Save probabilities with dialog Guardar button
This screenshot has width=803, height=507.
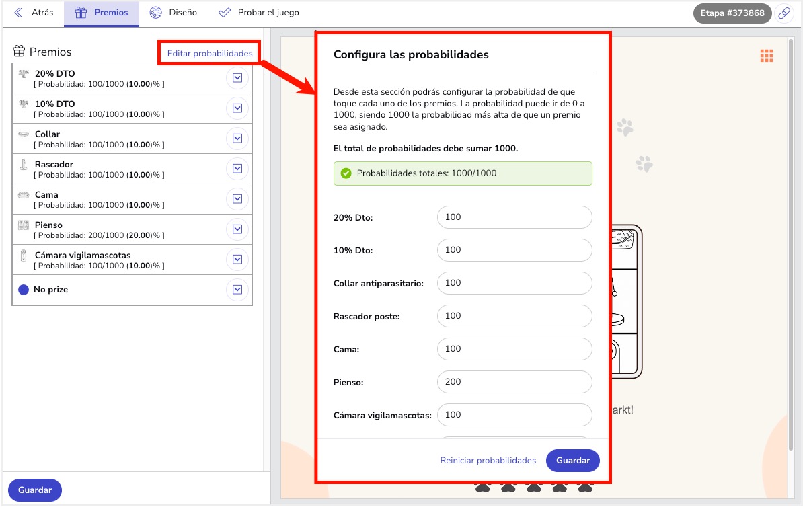coord(572,461)
